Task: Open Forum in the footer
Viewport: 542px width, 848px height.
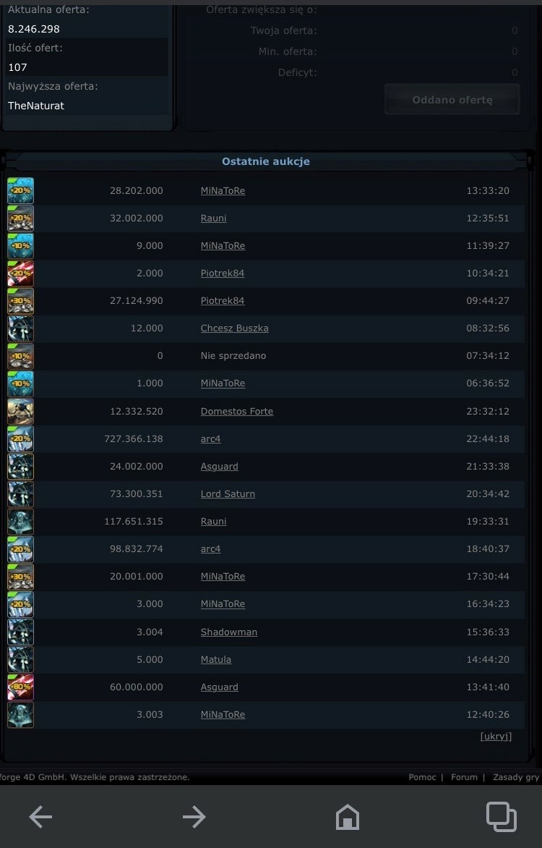Action: (x=464, y=777)
